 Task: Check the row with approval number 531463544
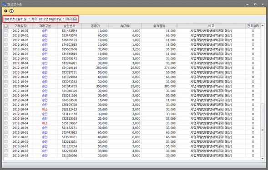point(6,31)
